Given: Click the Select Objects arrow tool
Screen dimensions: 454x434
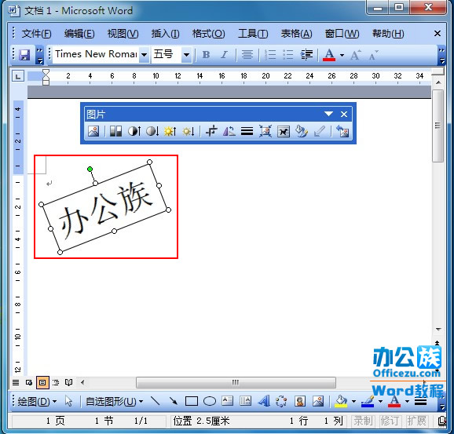Looking at the screenshot, I should pyautogui.click(x=68, y=401).
